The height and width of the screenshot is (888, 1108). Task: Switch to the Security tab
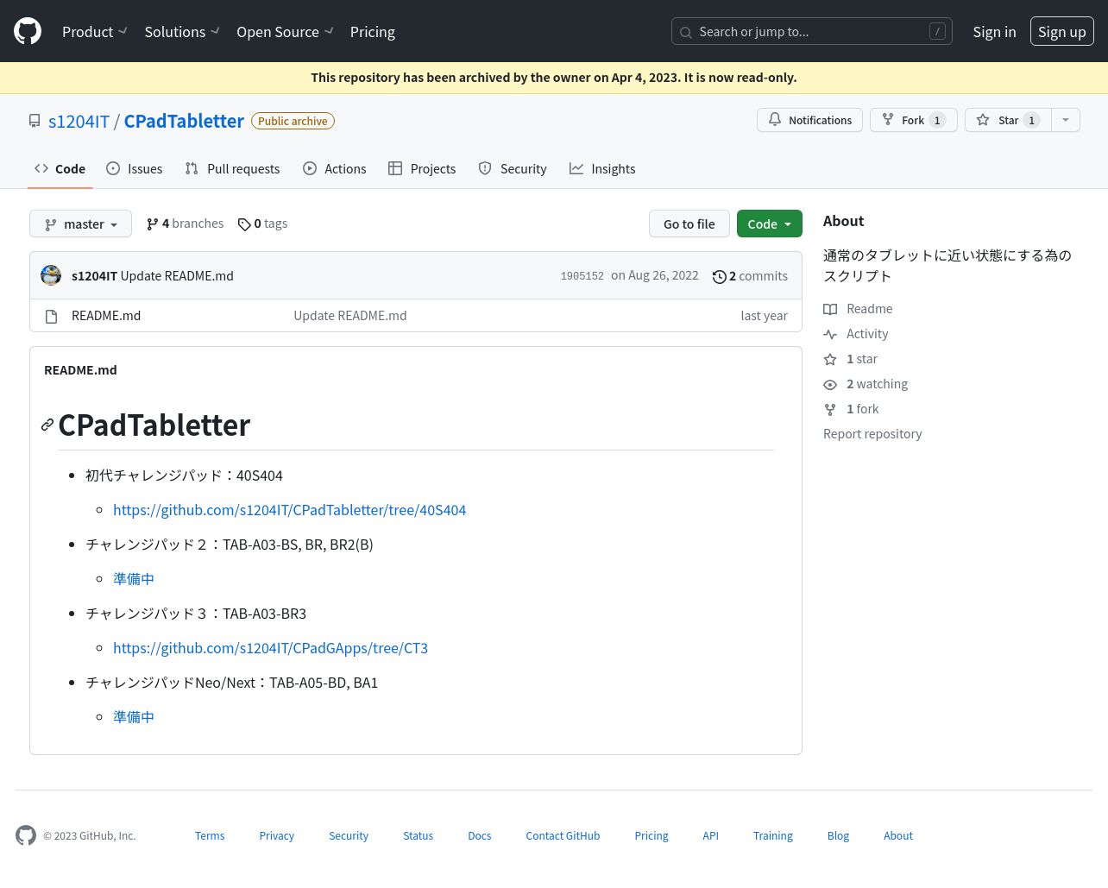tap(513, 169)
